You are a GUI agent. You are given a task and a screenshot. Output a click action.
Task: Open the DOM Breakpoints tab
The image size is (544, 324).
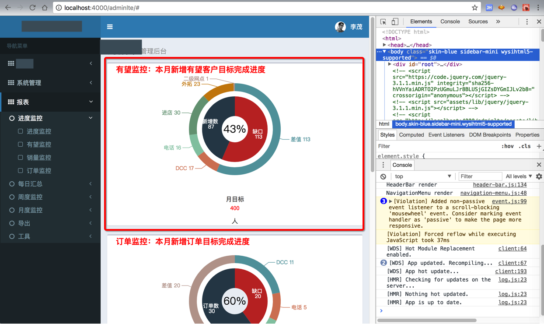[490, 135]
